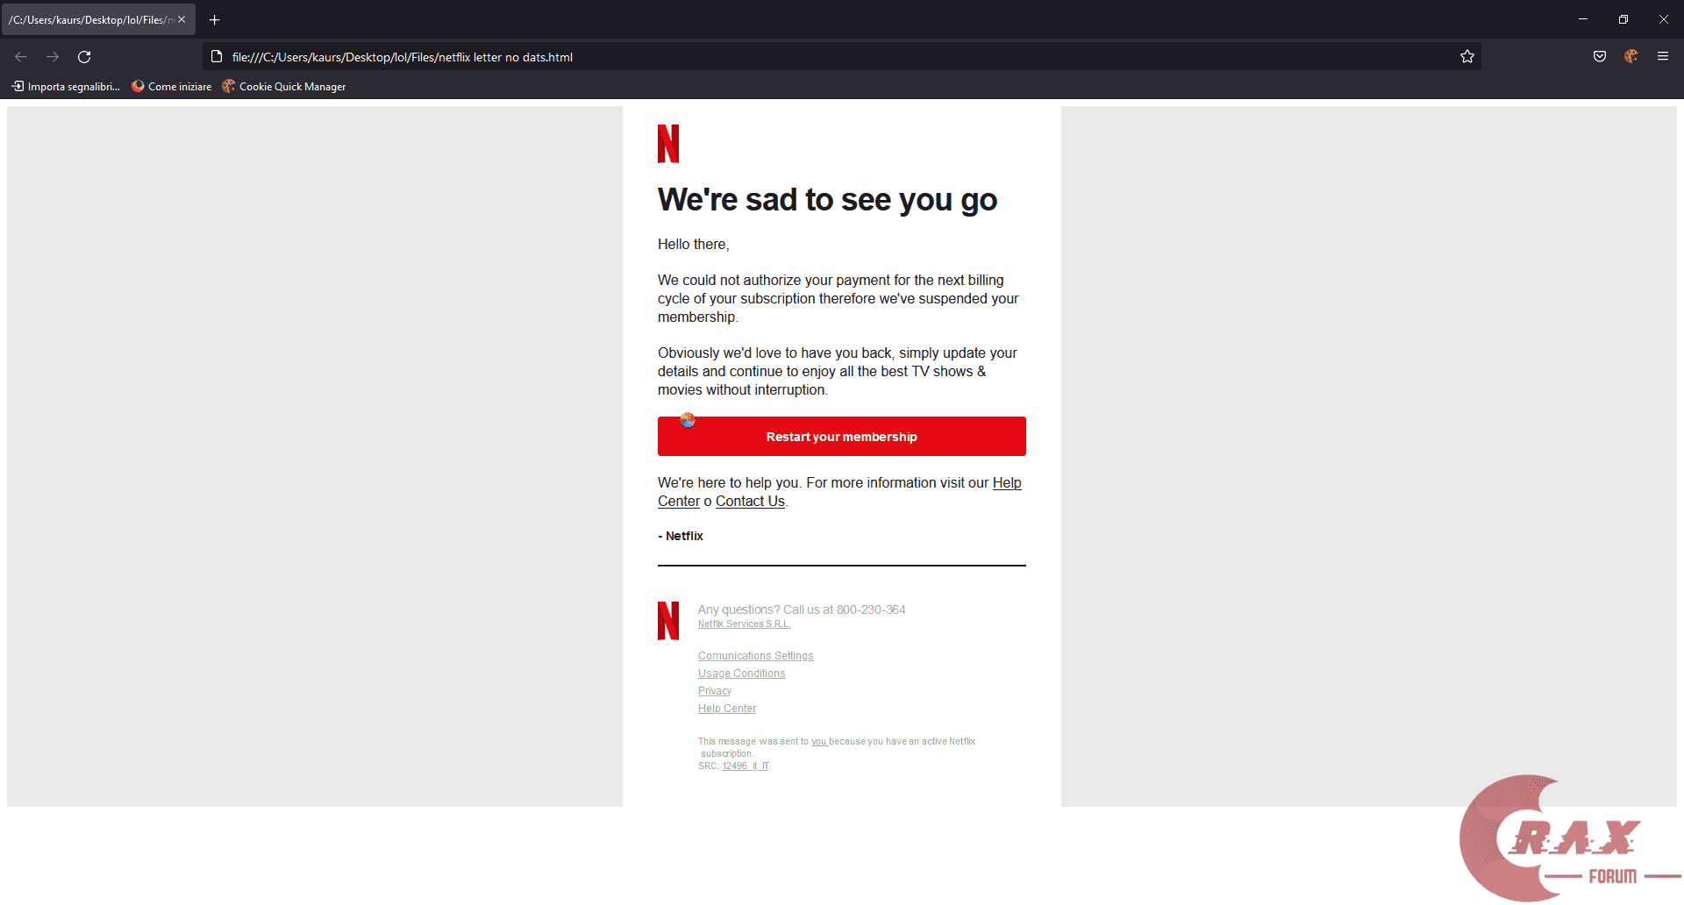
Task: Restore down the browser window
Action: [x=1623, y=19]
